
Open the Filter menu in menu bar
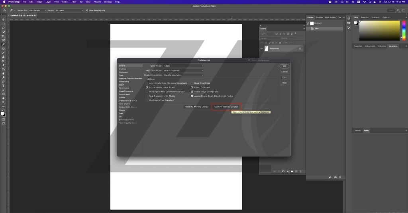[x=74, y=2]
